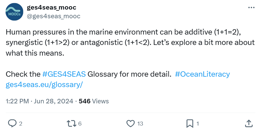Viewport: 260px width, 132px height.
Task: Click the like count of 13
Action: (140, 124)
